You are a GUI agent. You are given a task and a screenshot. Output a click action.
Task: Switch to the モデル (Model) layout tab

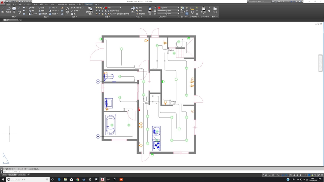pos(5,175)
